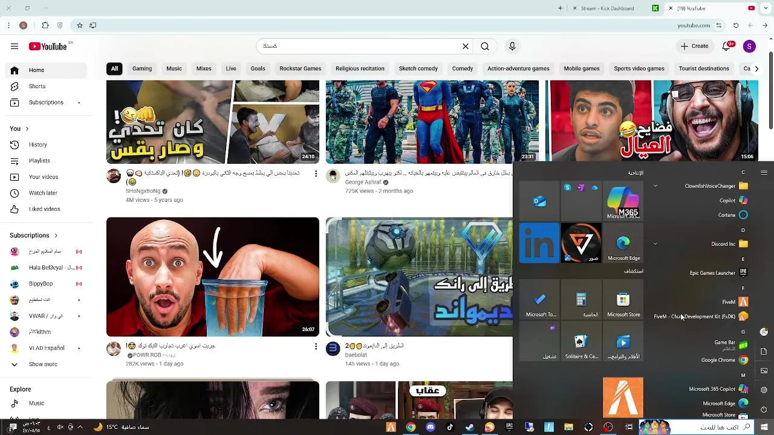The image size is (774, 435).
Task: Open the Outlook tile in Start menu
Action: [539, 201]
